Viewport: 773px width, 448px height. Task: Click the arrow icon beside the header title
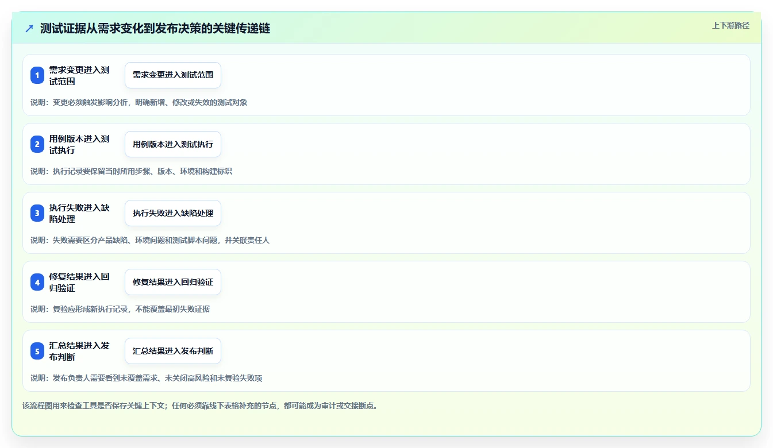[29, 28]
